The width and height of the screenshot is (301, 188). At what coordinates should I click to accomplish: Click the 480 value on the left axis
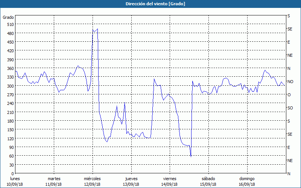[11, 33]
